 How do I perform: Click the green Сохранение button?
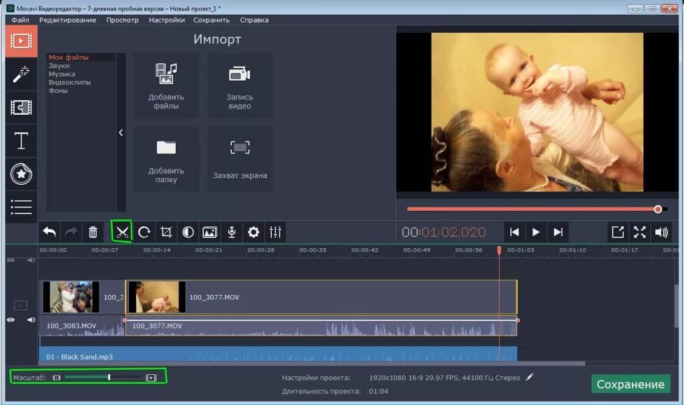pos(631,384)
